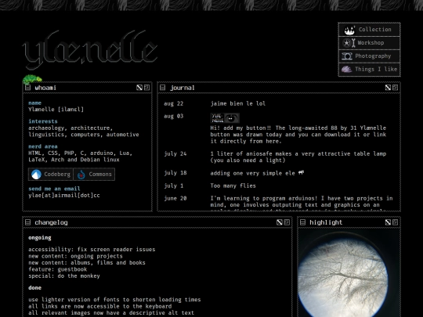
Task: Click the Ylænelle site title logo
Action: tap(90, 50)
